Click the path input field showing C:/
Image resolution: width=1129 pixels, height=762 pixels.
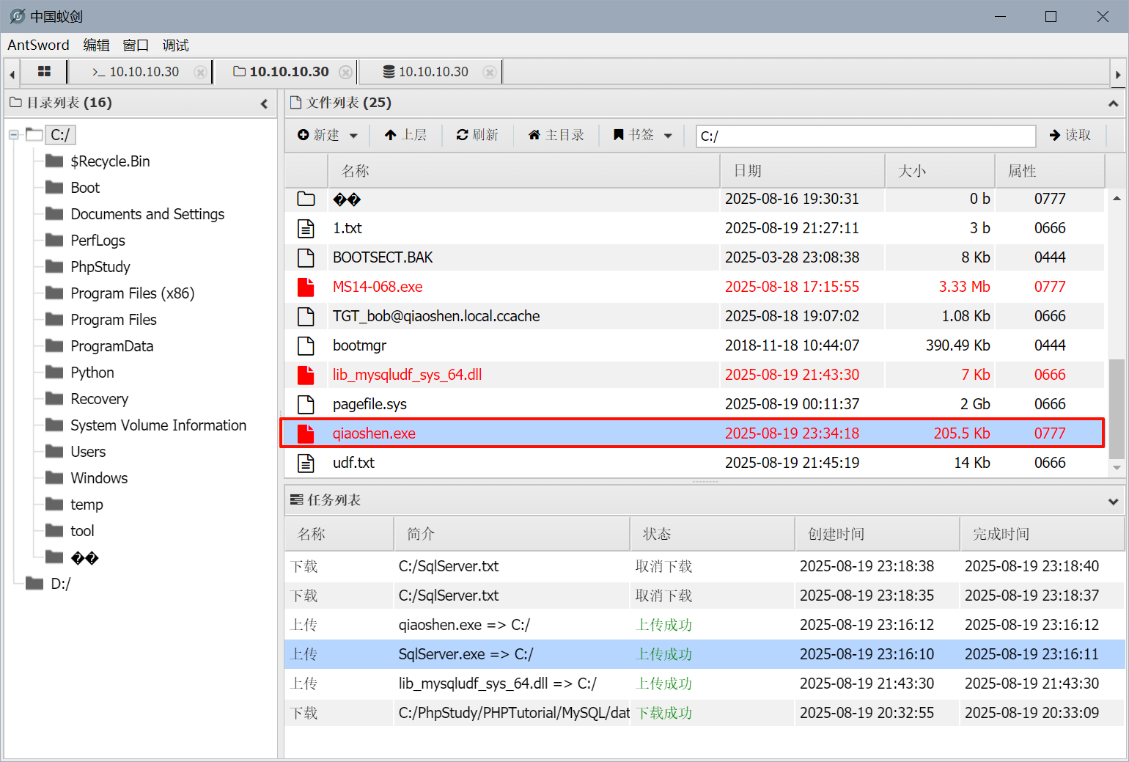[865, 136]
